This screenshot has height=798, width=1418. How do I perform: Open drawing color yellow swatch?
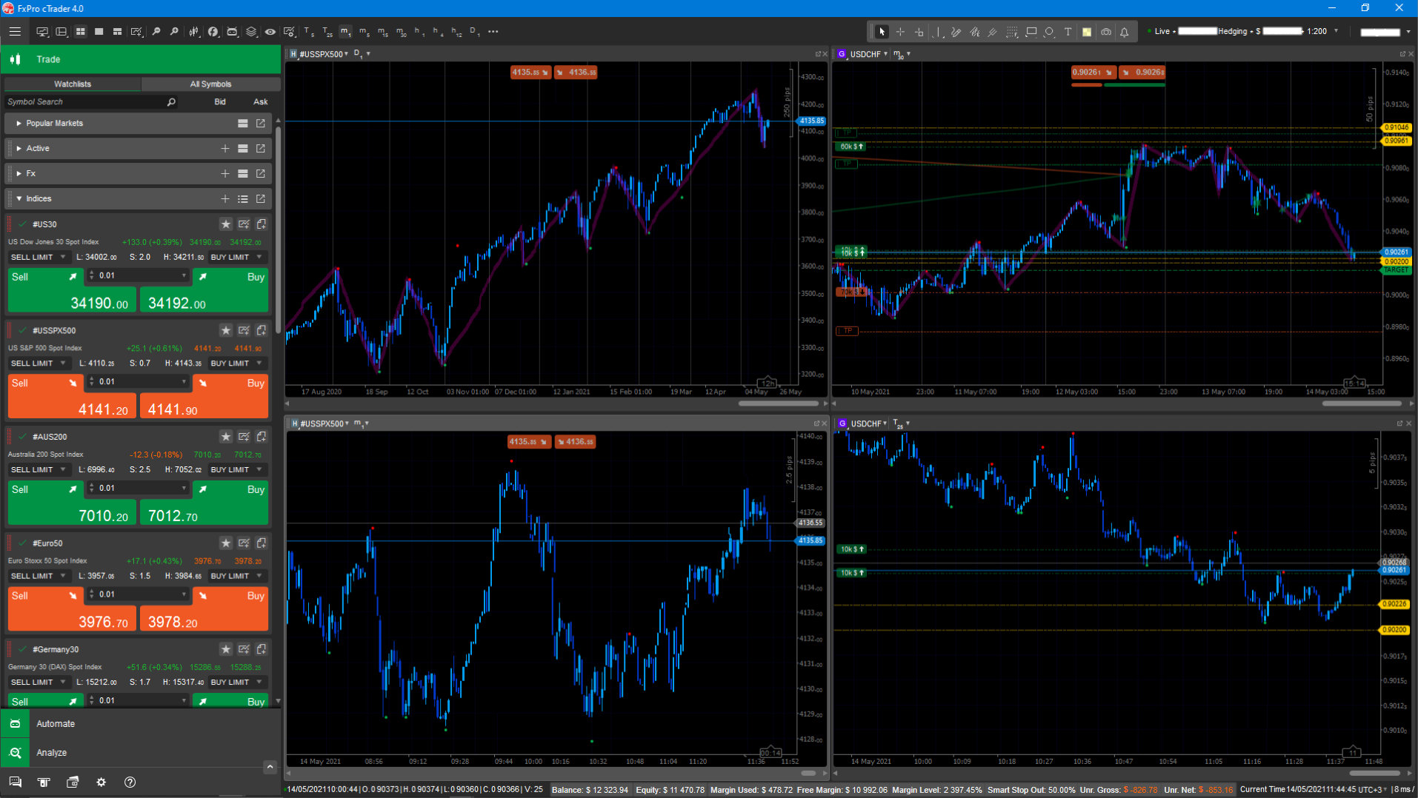pyautogui.click(x=1087, y=32)
